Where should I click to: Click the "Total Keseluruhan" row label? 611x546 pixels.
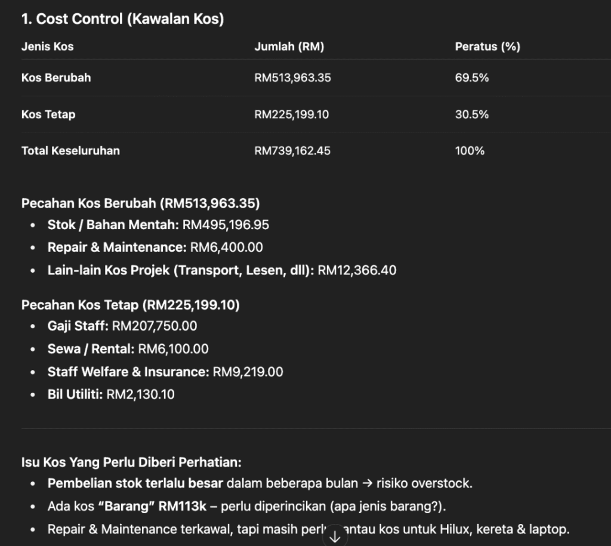point(70,150)
